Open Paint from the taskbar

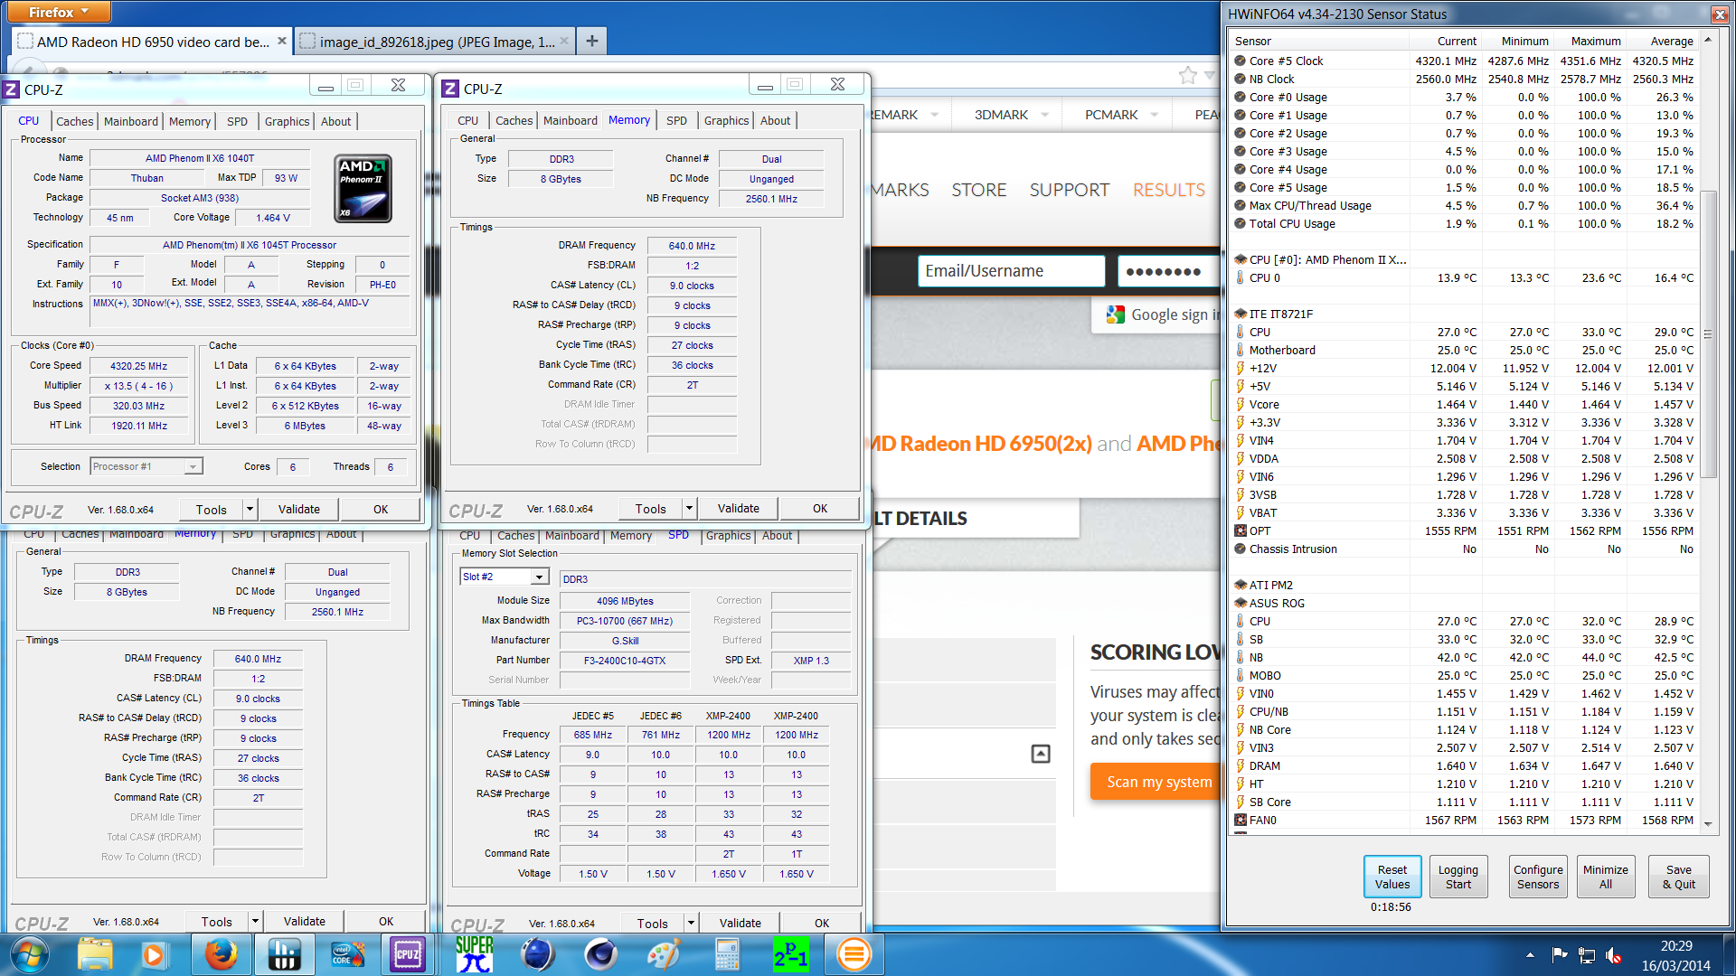[664, 953]
